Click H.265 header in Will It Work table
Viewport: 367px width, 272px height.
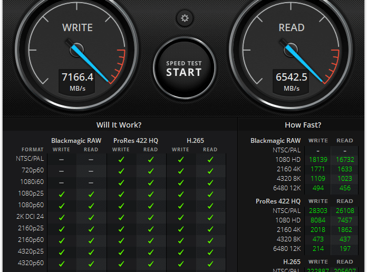click(195, 141)
